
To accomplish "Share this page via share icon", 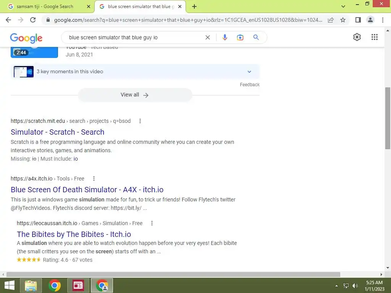I will point(331,20).
